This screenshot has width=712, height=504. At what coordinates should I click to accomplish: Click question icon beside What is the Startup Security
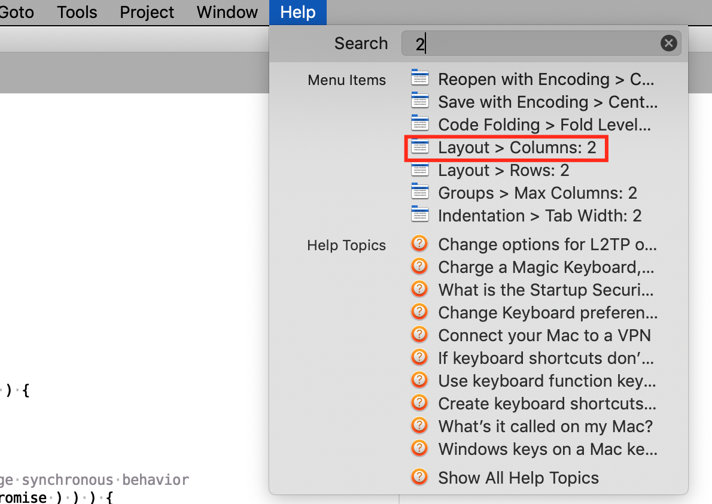click(419, 289)
